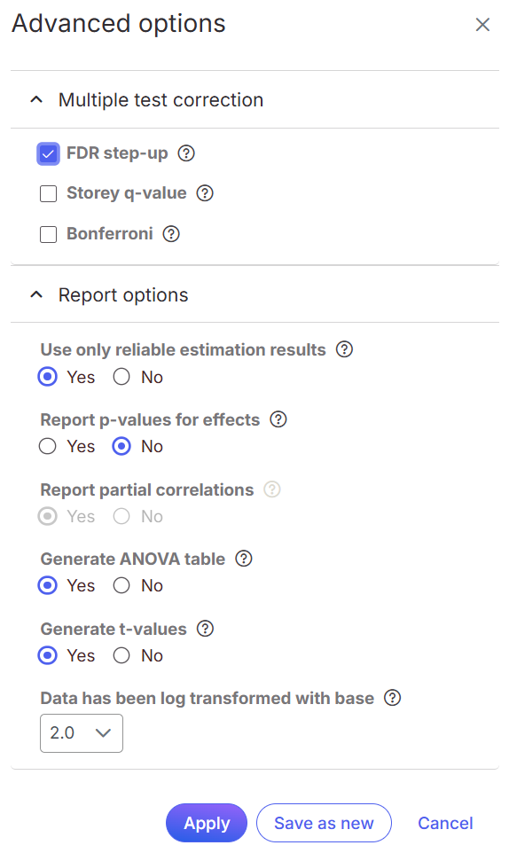Open help icon next to Generate t-values

(x=205, y=629)
